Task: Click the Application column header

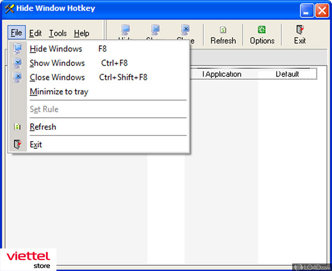Action: pos(222,74)
